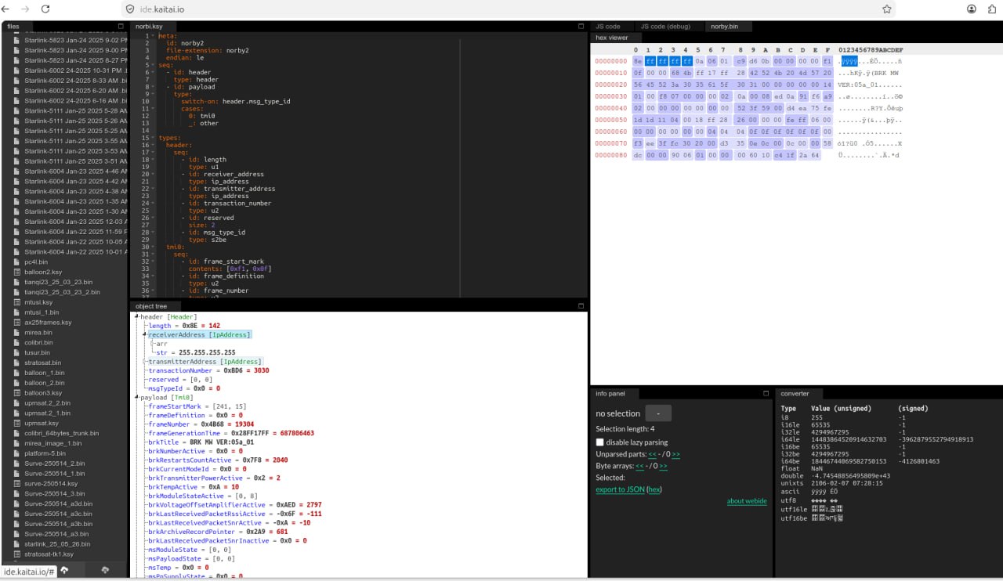
Task: Open starlink_25_05_26.bin in file list
Action: click(x=57, y=544)
